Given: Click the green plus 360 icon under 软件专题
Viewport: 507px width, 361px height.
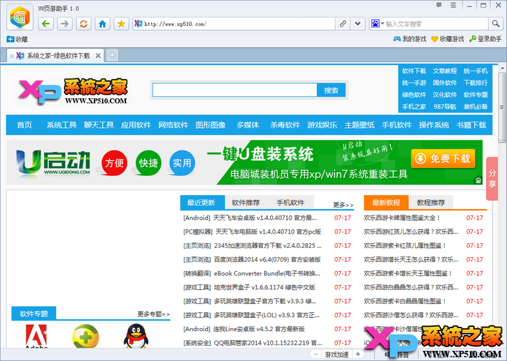Looking at the screenshot, I should [x=86, y=336].
